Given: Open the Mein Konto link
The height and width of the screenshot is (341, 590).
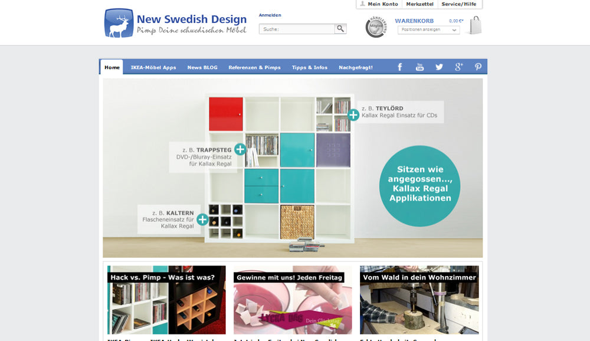Looking at the screenshot, I should click(x=379, y=4).
